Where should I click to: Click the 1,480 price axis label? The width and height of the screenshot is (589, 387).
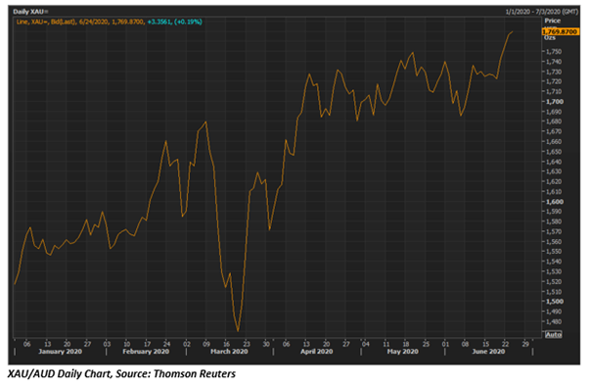[555, 321]
